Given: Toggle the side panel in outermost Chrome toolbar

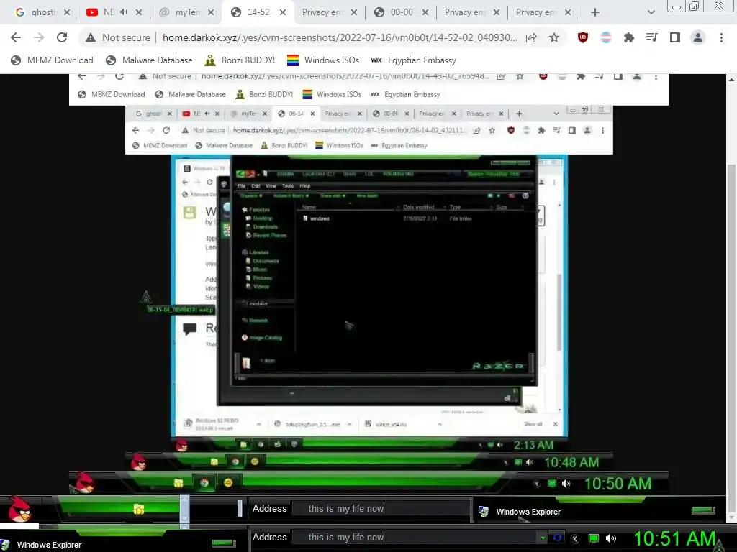Looking at the screenshot, I should coord(675,37).
